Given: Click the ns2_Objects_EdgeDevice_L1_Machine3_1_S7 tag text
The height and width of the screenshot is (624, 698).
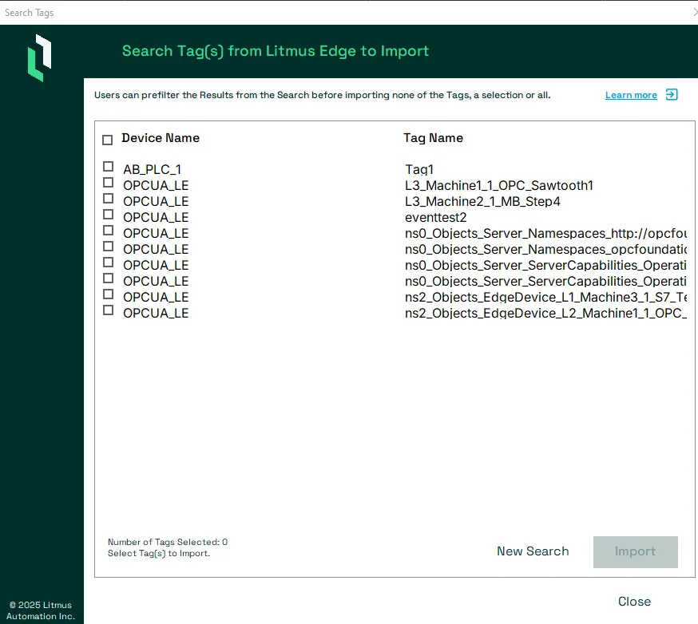Looking at the screenshot, I should [x=545, y=297].
